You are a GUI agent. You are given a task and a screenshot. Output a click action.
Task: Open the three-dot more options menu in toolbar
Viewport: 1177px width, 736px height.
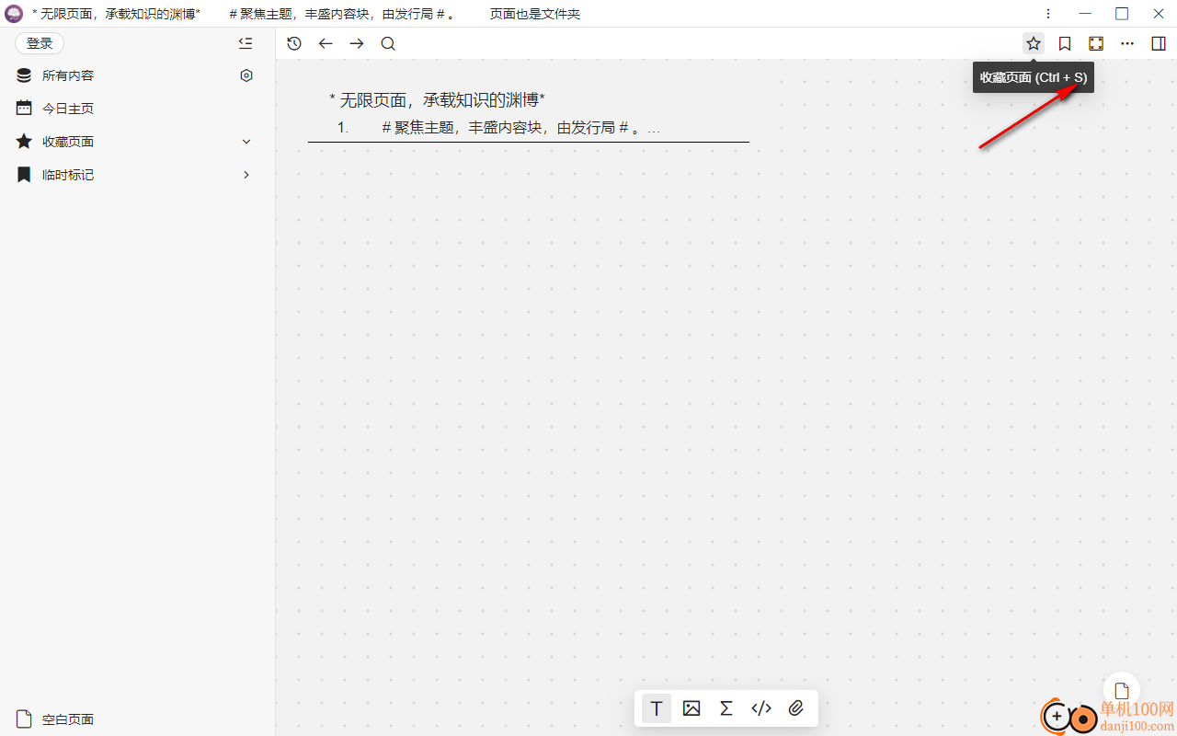tap(1127, 43)
